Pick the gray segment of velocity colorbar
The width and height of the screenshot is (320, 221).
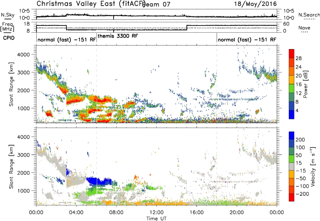click(x=292, y=167)
